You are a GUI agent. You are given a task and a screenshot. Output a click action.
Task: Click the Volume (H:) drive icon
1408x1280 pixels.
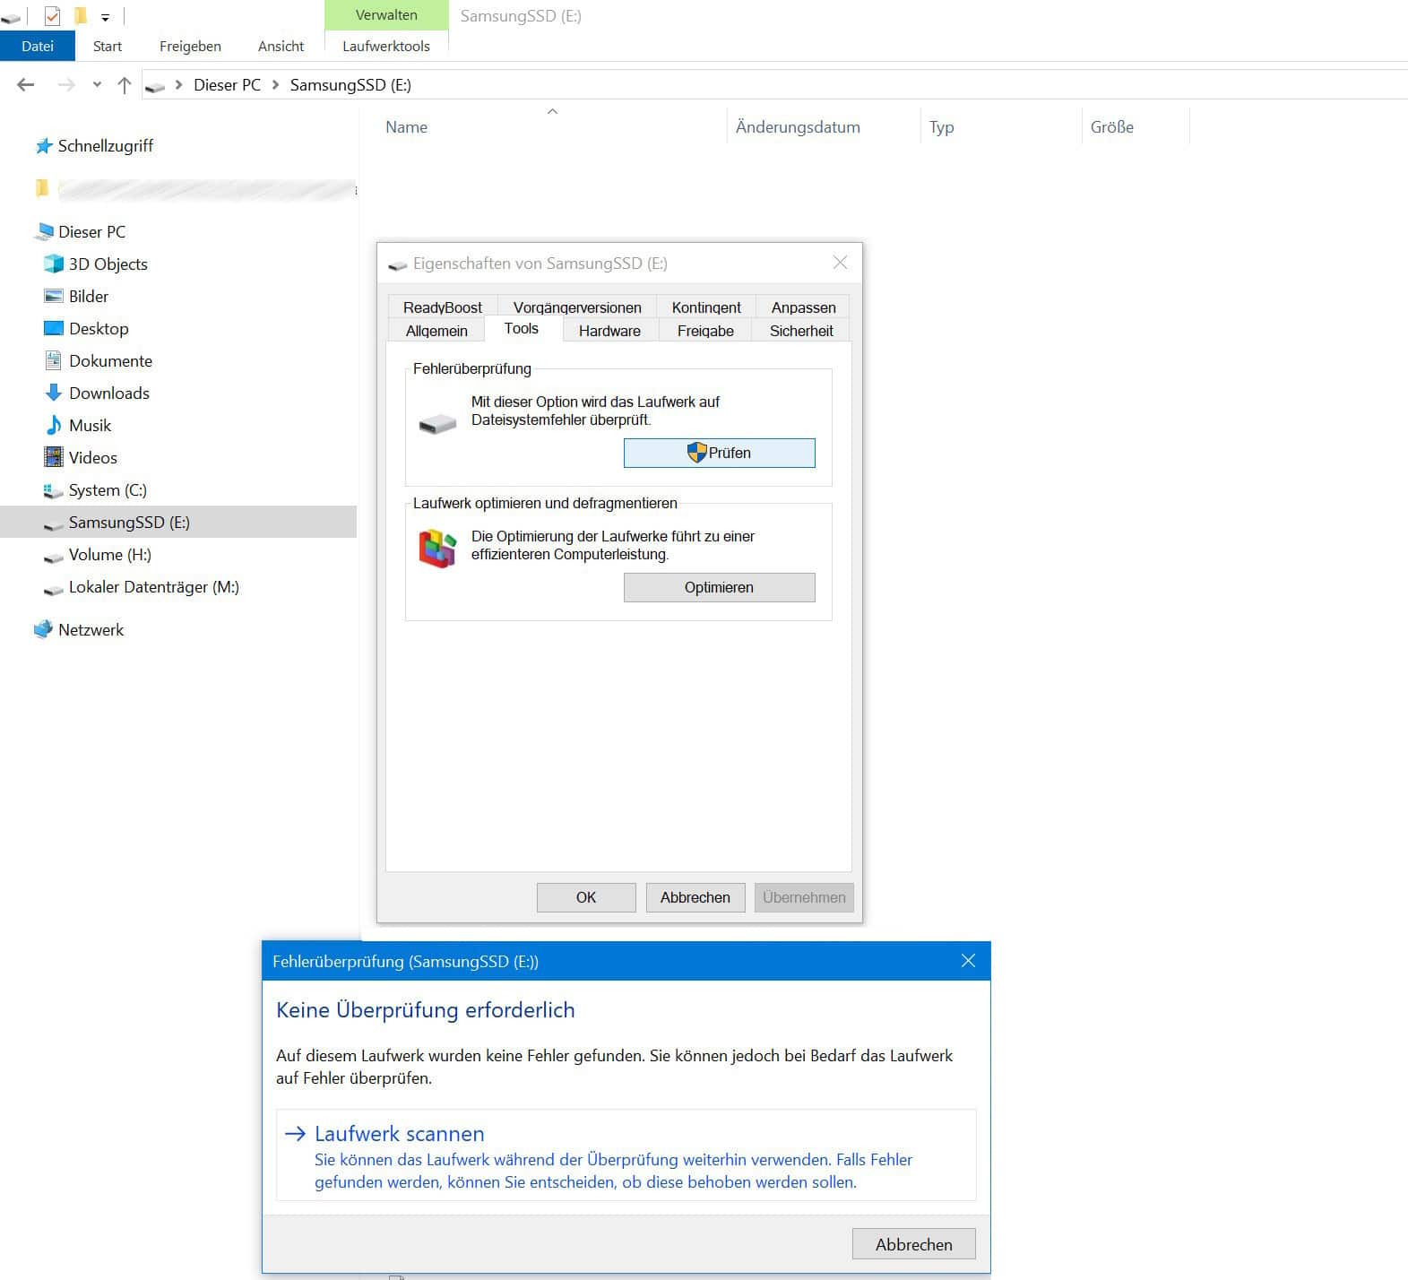54,557
